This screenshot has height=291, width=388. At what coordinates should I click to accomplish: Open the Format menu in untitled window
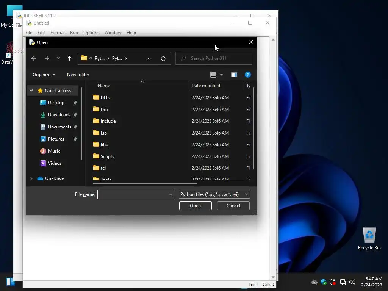[x=58, y=33]
